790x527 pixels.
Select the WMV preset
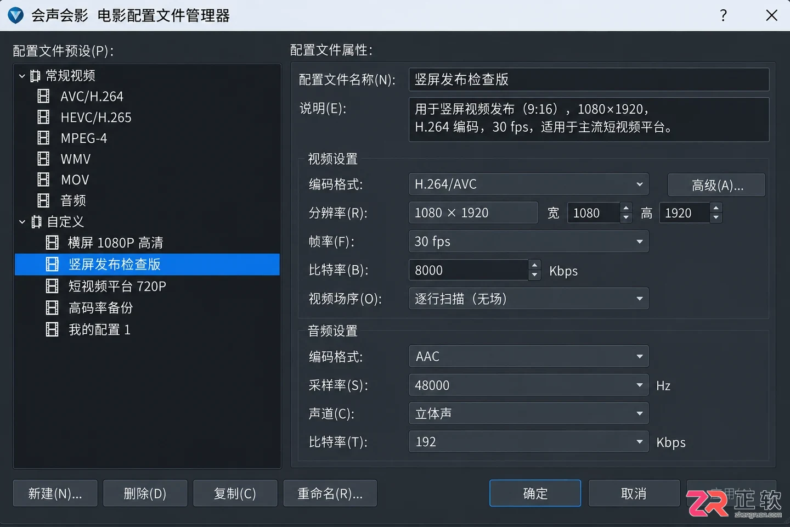click(x=75, y=159)
